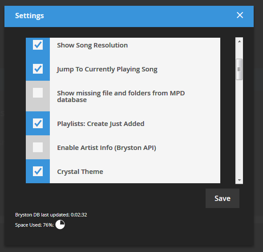The height and width of the screenshot is (252, 263).
Task: Click scrollbar down arrow in settings list
Action: [239, 180]
